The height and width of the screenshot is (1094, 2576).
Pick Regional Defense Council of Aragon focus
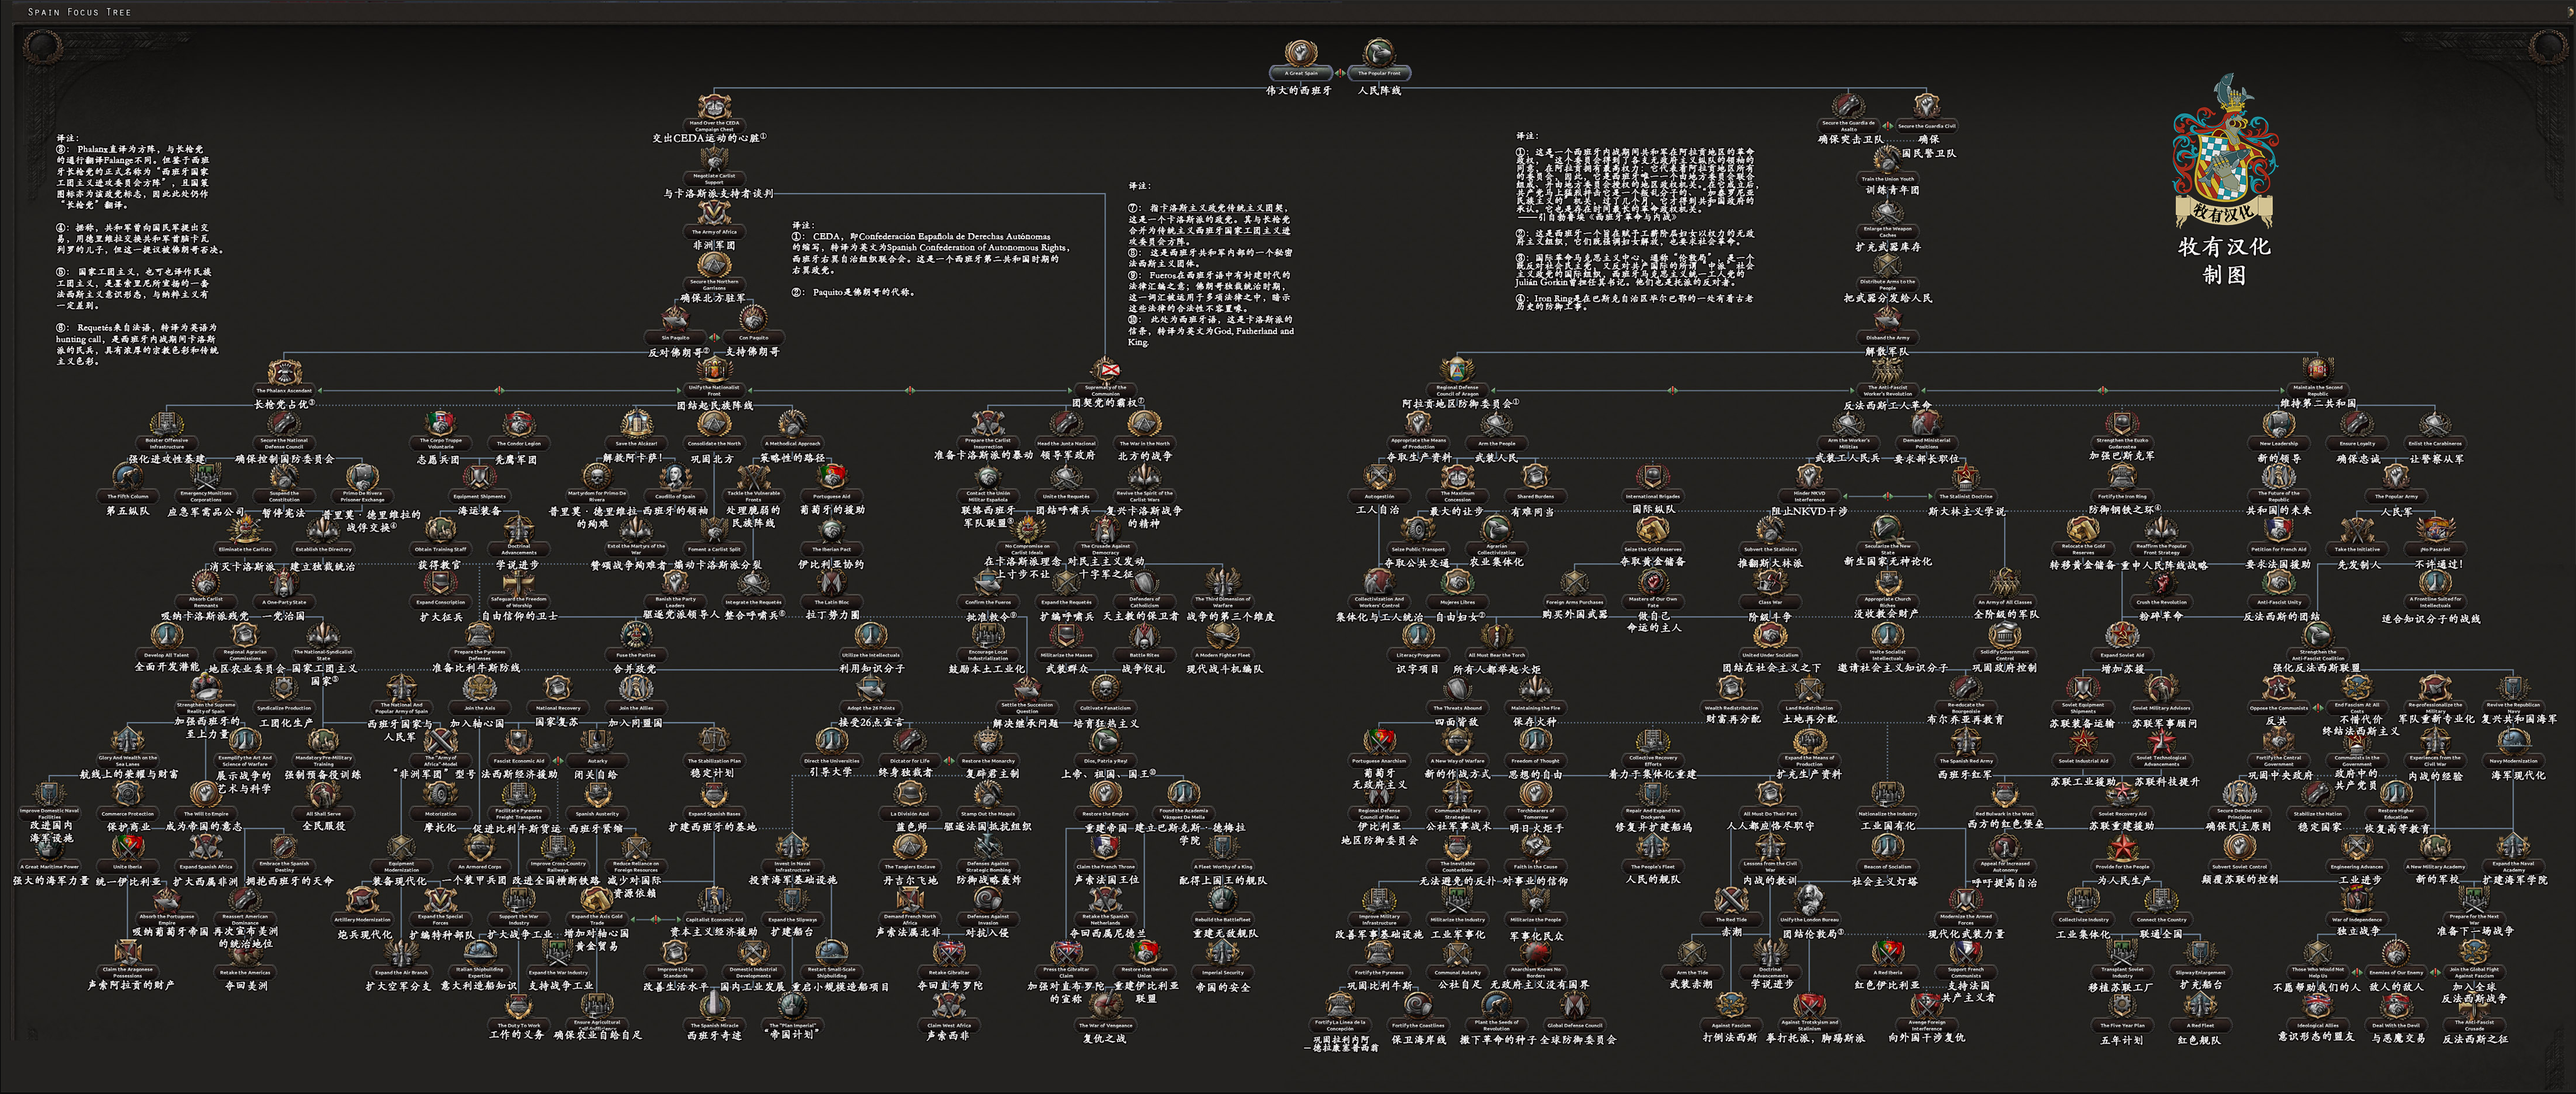coord(1457,376)
